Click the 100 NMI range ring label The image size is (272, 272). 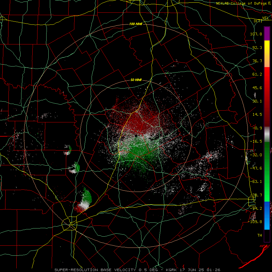tap(136, 24)
